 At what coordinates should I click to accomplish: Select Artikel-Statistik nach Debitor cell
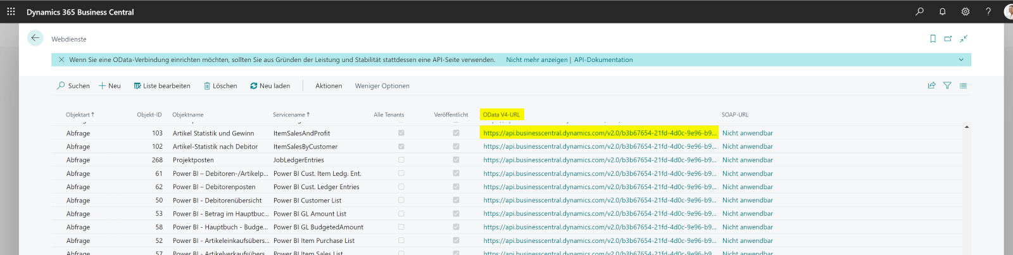(x=215, y=146)
